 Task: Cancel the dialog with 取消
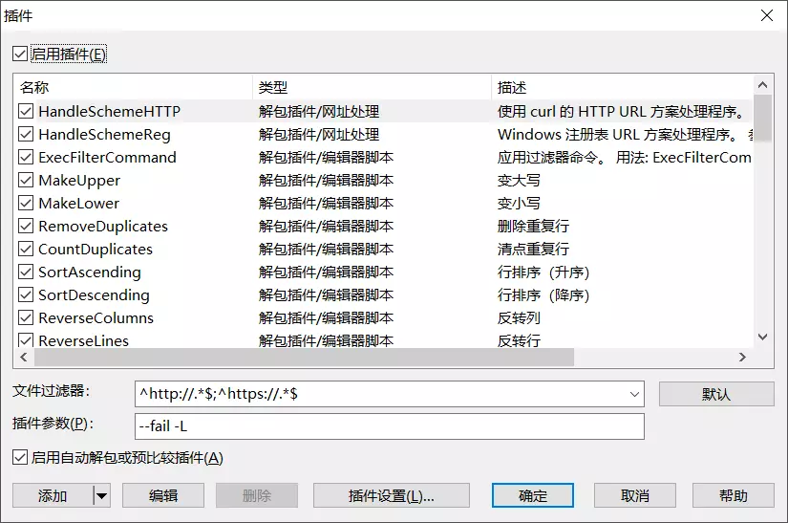pos(635,495)
